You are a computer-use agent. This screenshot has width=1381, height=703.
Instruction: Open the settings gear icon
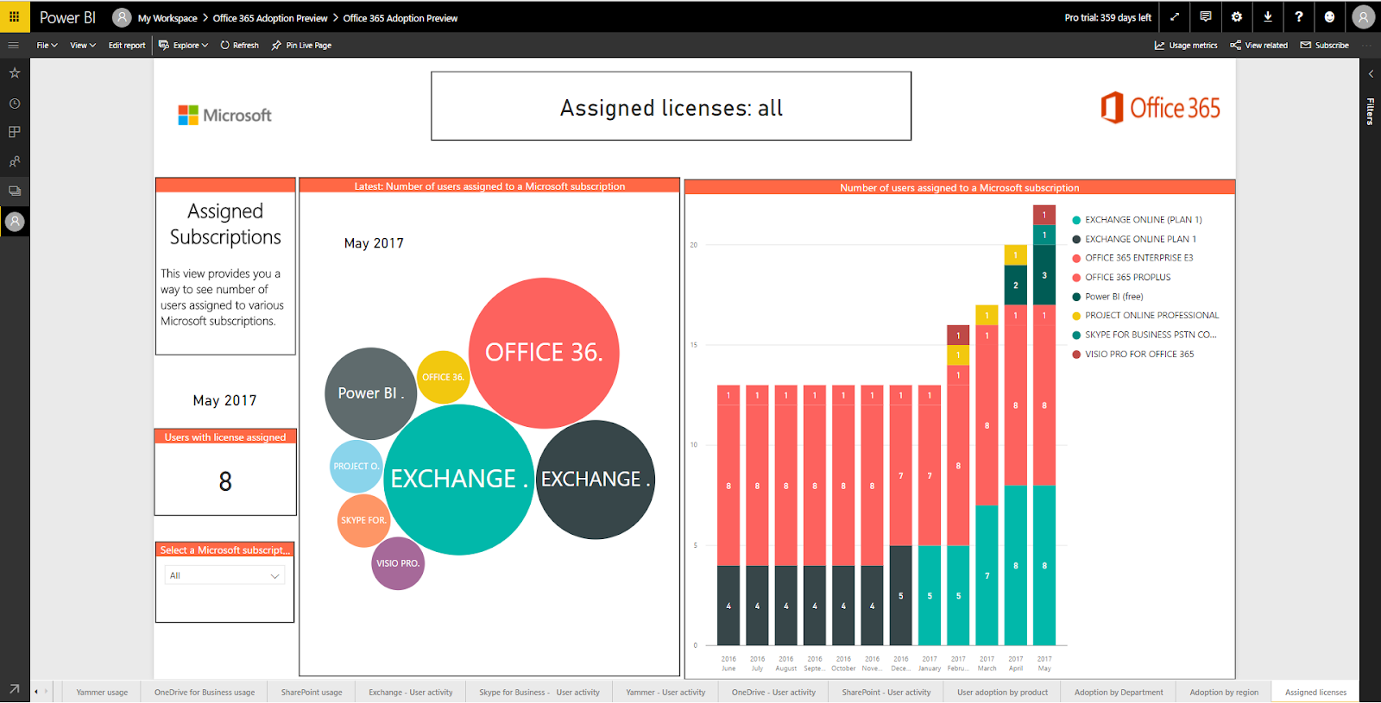[x=1237, y=16]
